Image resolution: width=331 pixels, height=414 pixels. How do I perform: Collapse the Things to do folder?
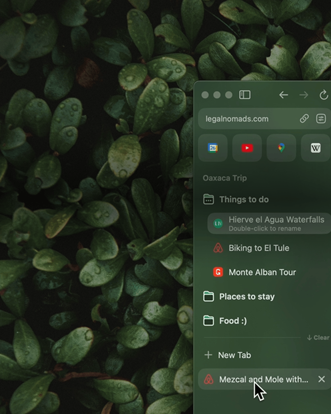click(x=236, y=199)
